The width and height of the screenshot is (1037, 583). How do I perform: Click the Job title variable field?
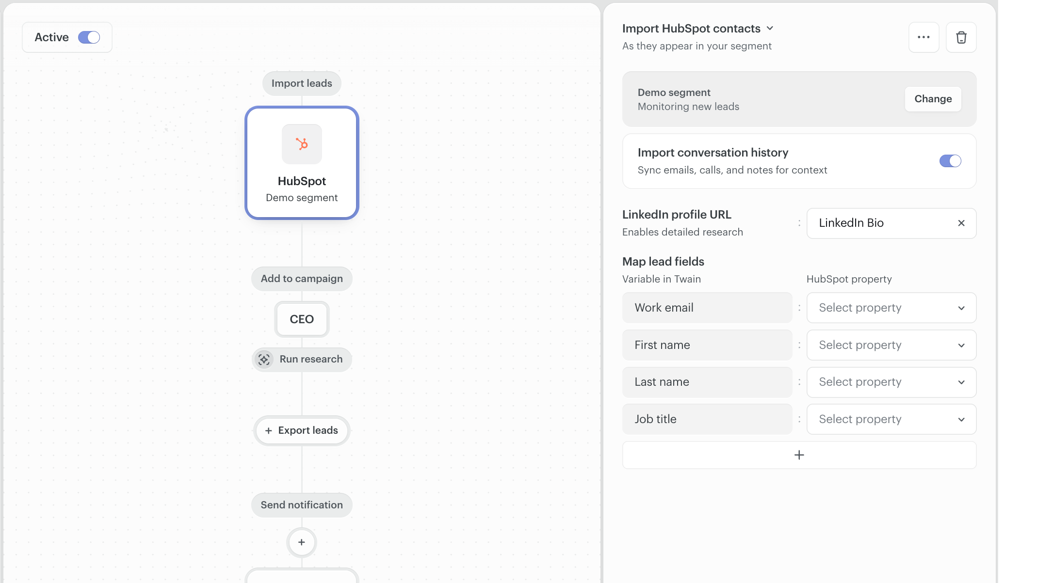point(707,419)
